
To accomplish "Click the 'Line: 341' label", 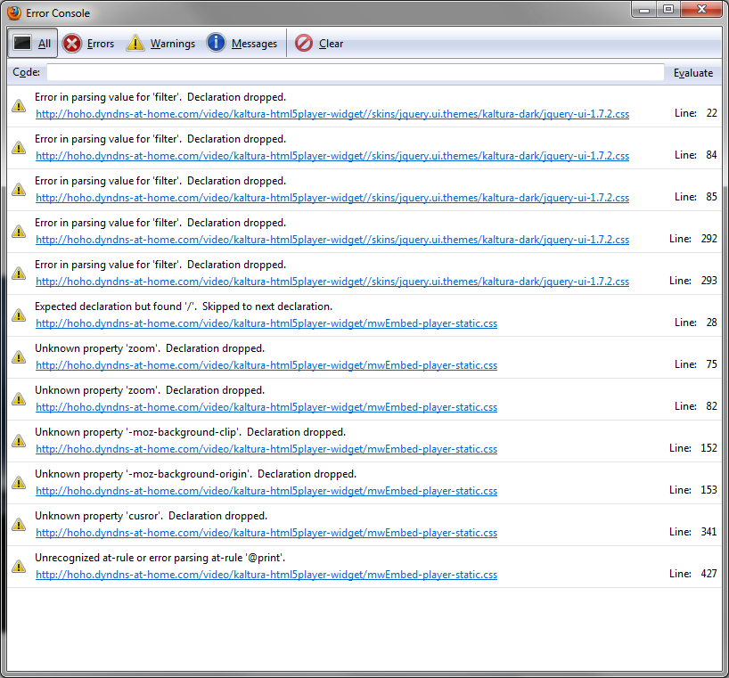I will [x=693, y=532].
